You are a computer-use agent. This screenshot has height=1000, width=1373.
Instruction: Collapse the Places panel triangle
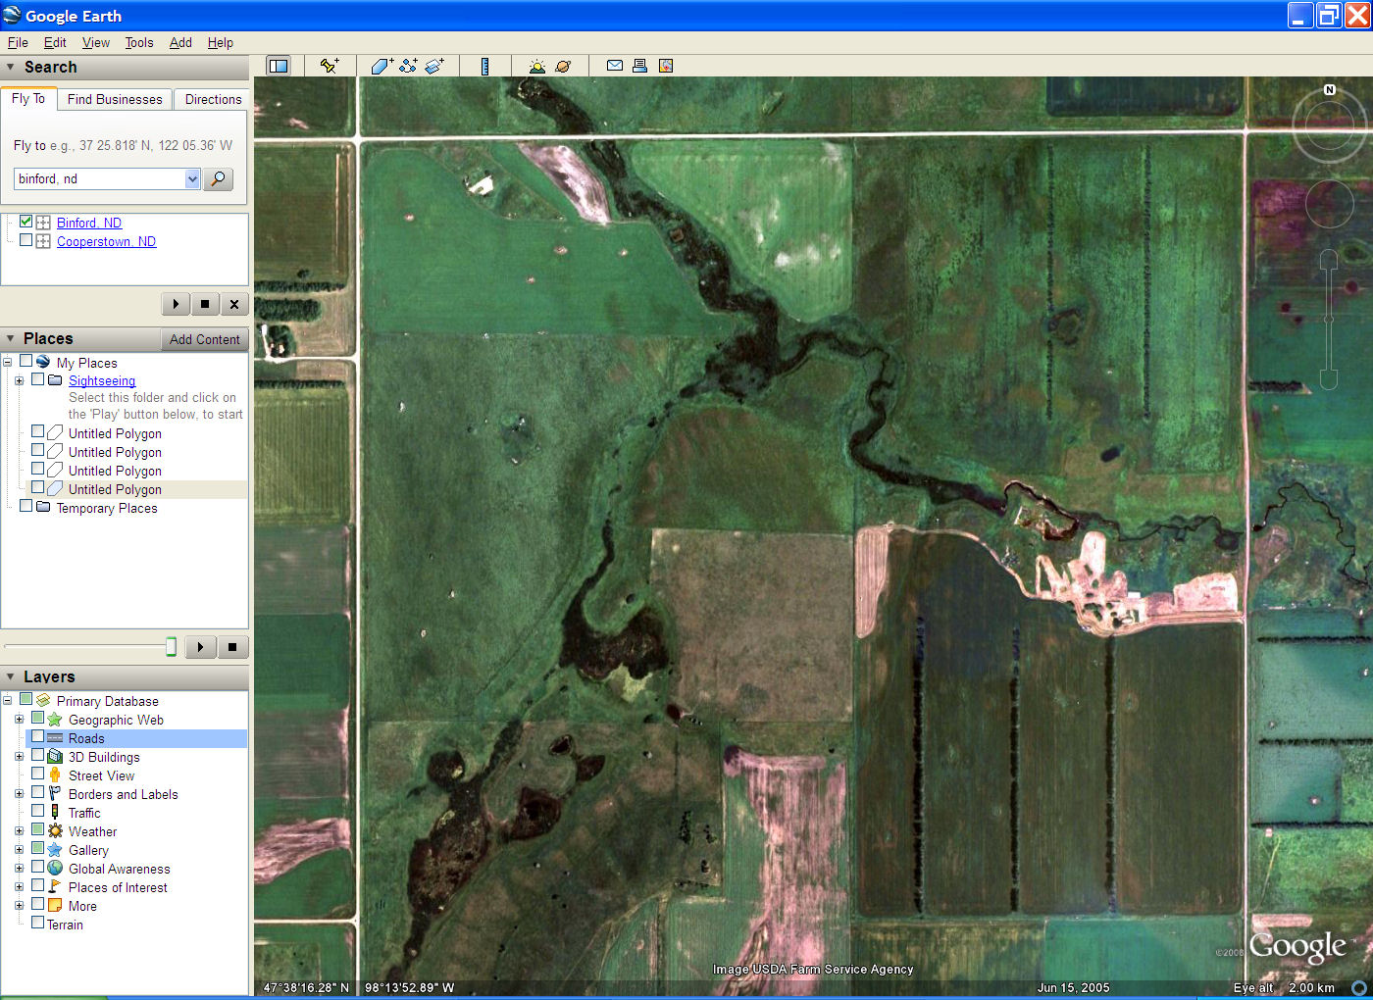click(11, 338)
